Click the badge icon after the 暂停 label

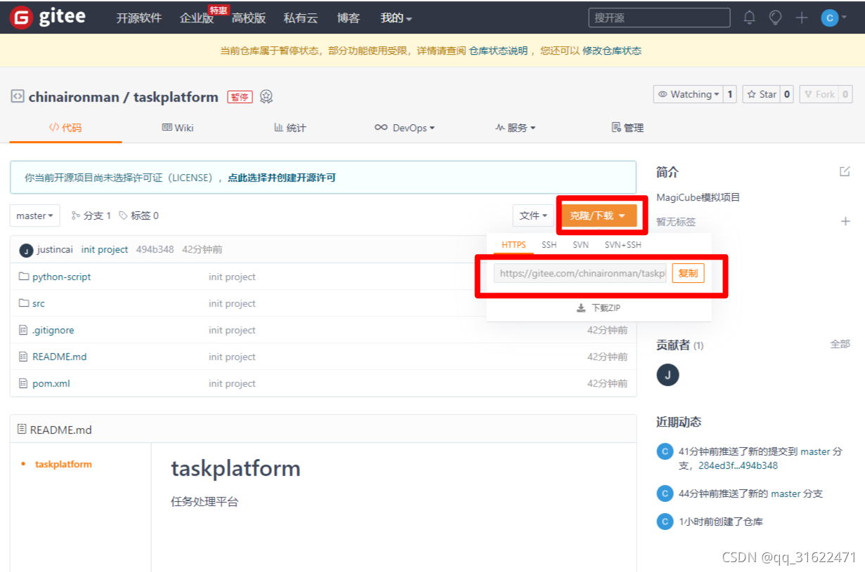coord(266,97)
